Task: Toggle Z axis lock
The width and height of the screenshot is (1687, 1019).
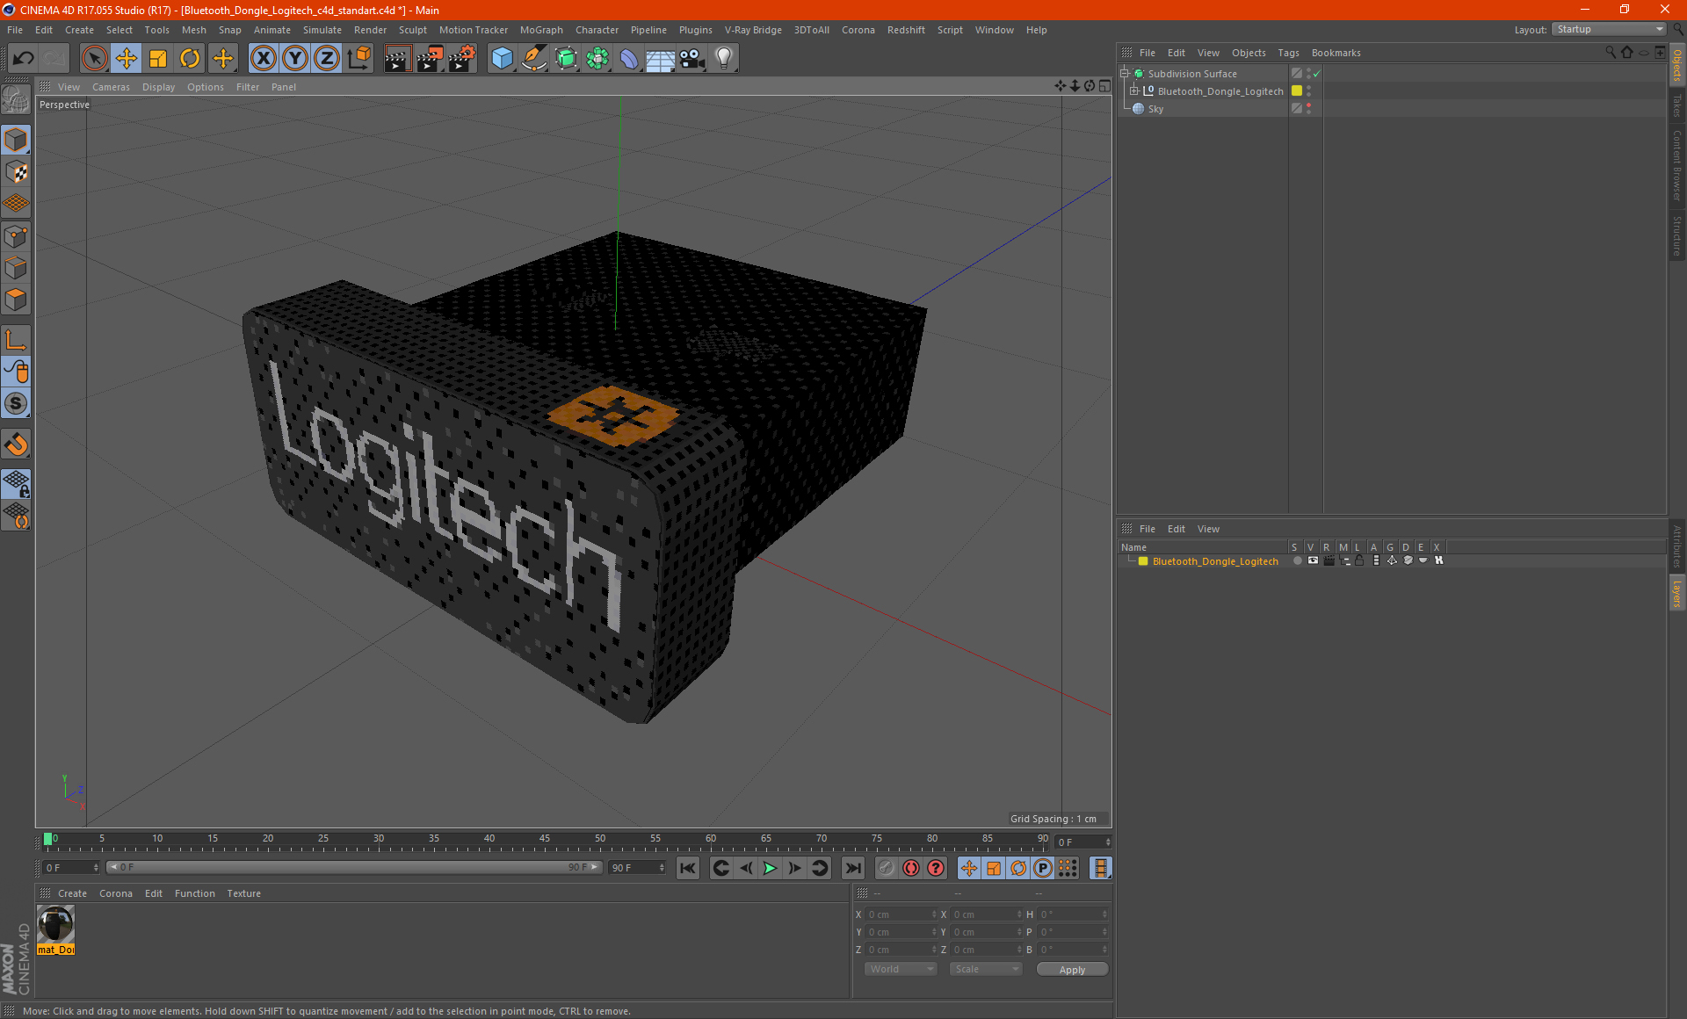Action: (327, 59)
